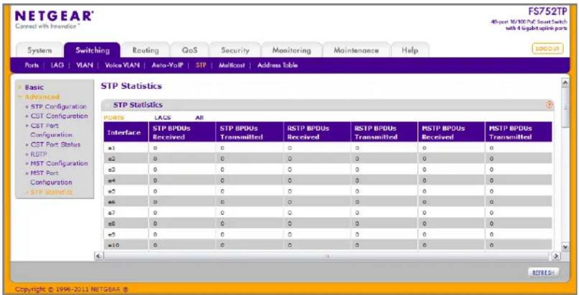Show the PORTS interface list
Screen dimensions: 579x295
click(114, 118)
